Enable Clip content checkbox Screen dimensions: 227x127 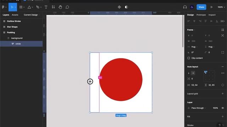point(189,58)
